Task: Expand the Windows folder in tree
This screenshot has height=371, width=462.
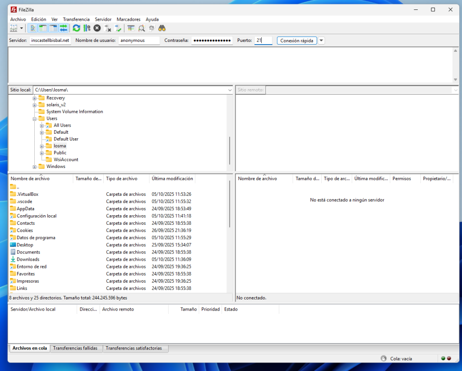Action: (x=35, y=167)
